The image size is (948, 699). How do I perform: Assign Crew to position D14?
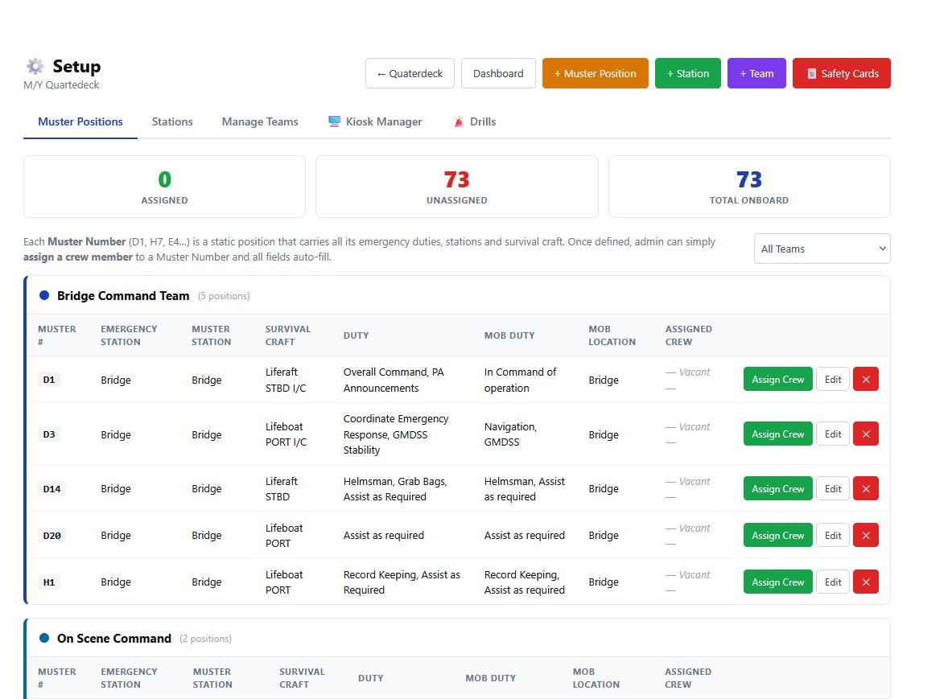click(778, 489)
